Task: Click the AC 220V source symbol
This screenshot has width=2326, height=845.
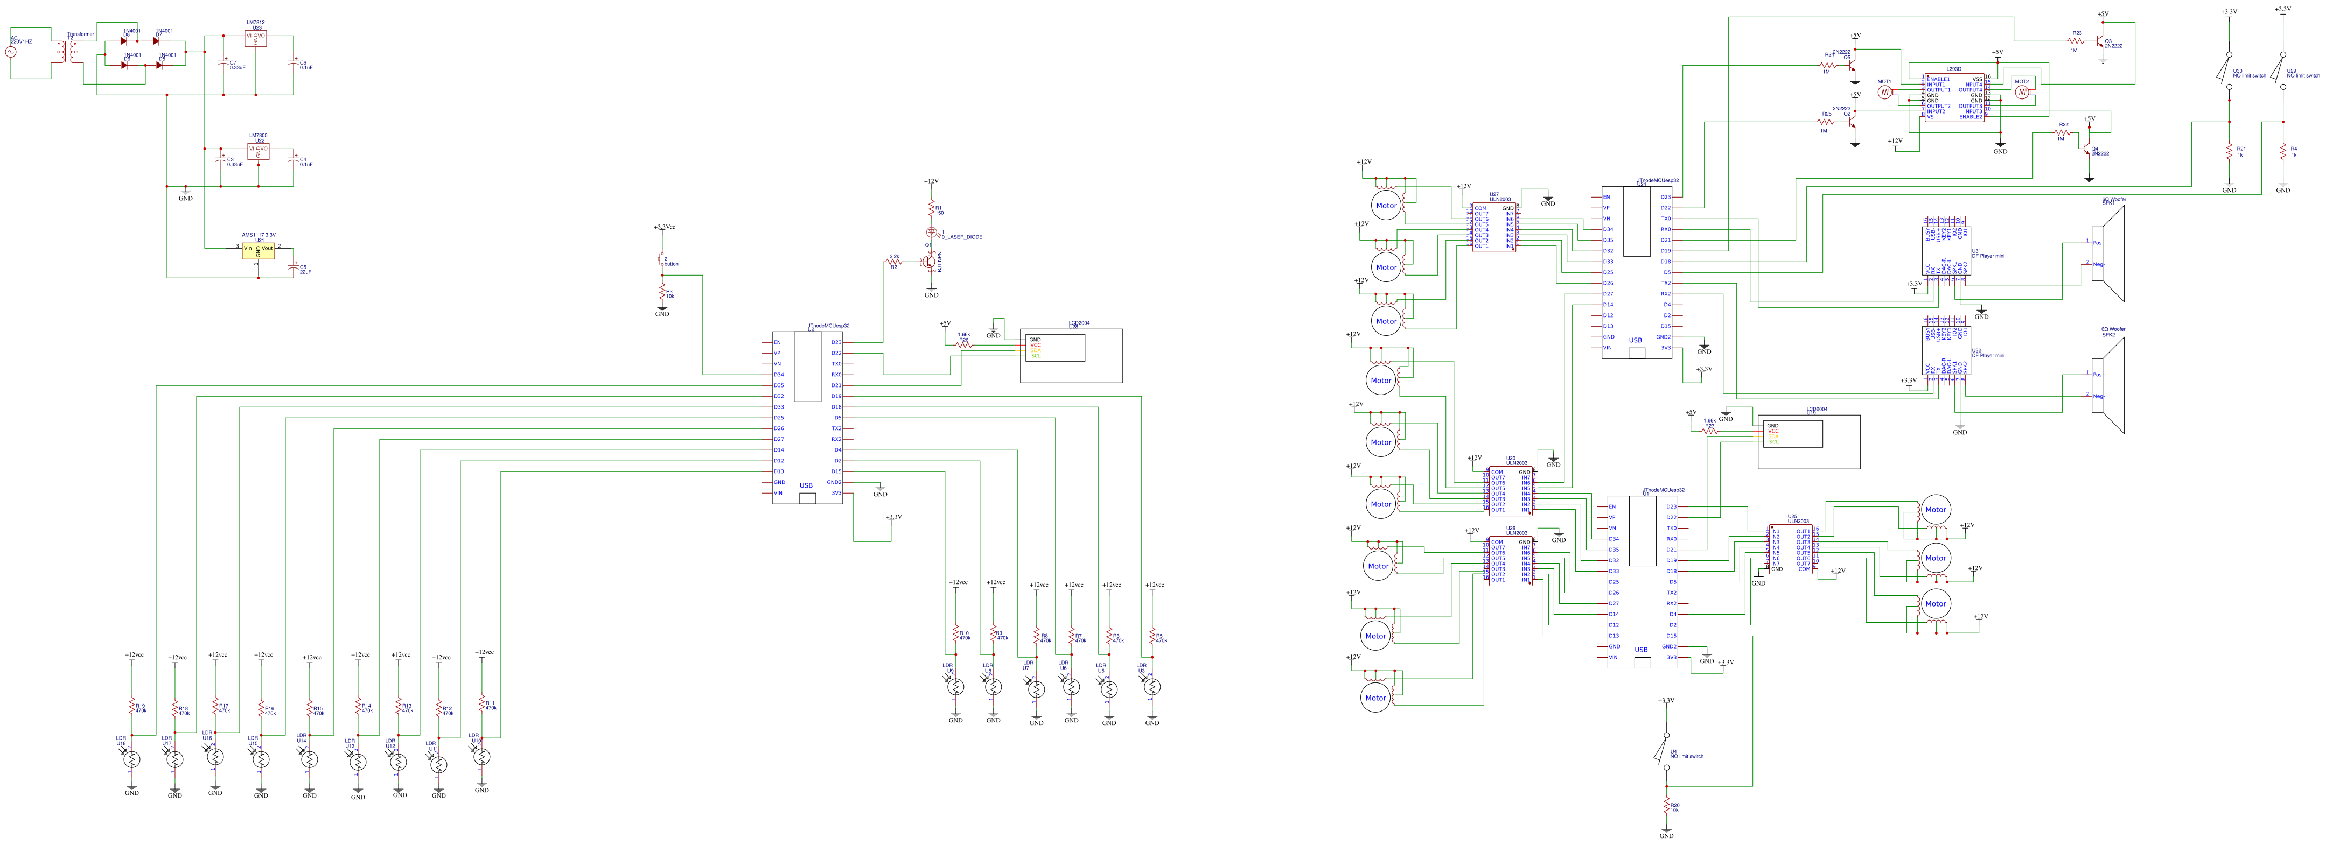Action: [x=12, y=52]
